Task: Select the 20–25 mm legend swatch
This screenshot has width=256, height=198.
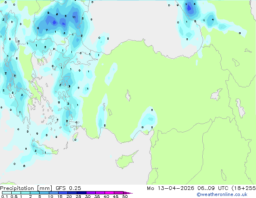Action: (72, 193)
